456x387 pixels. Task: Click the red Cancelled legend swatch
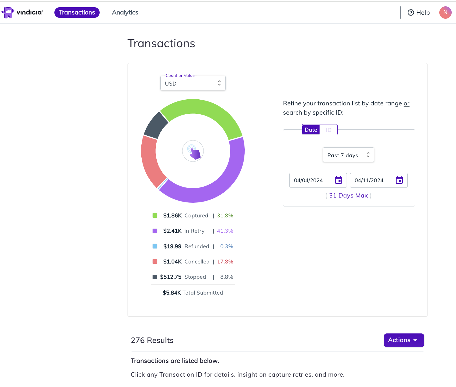pyautogui.click(x=155, y=261)
